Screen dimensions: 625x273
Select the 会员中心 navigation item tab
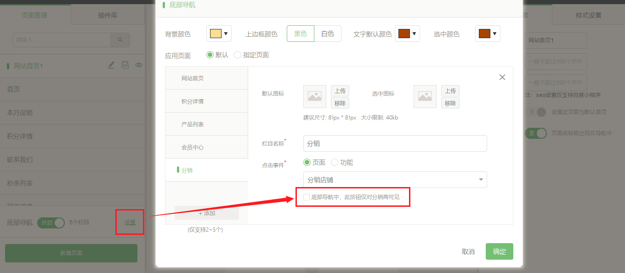[206, 147]
